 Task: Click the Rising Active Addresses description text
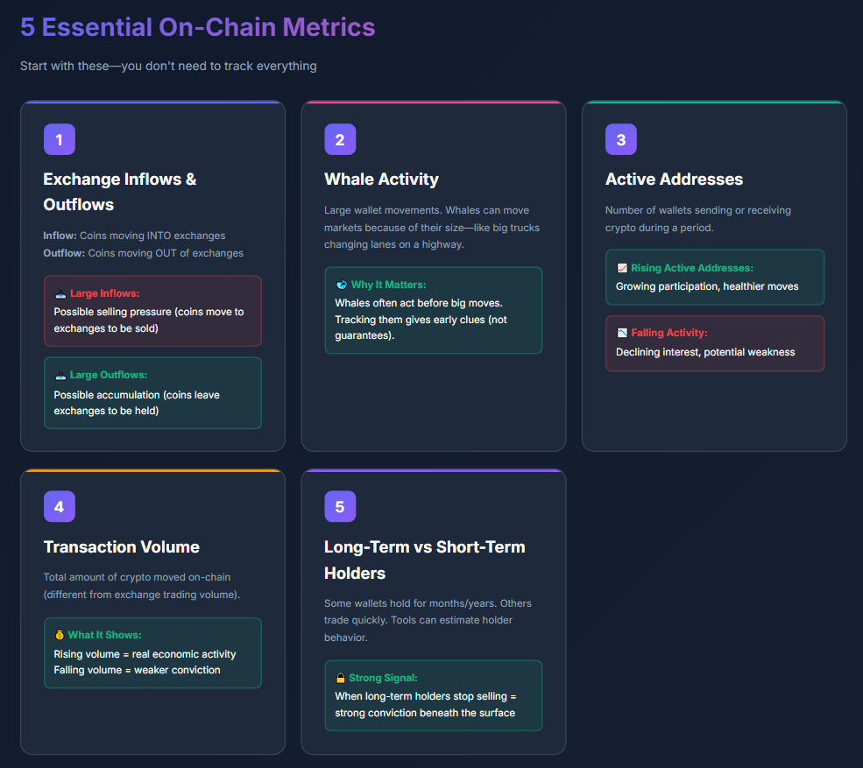[715, 286]
